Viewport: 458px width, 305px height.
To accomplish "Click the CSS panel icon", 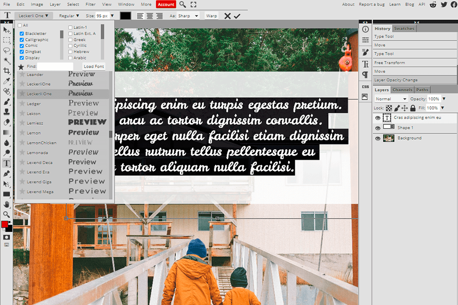I will click(x=365, y=87).
